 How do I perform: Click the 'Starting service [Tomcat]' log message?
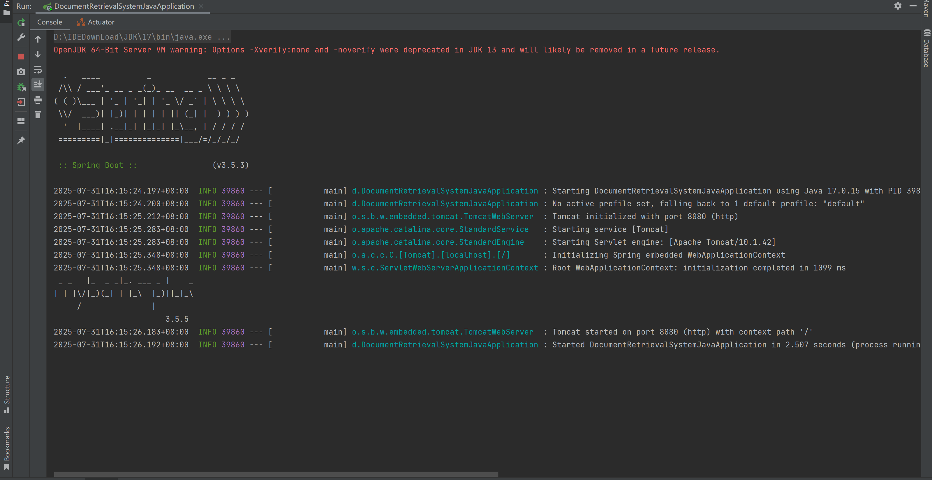click(x=610, y=229)
